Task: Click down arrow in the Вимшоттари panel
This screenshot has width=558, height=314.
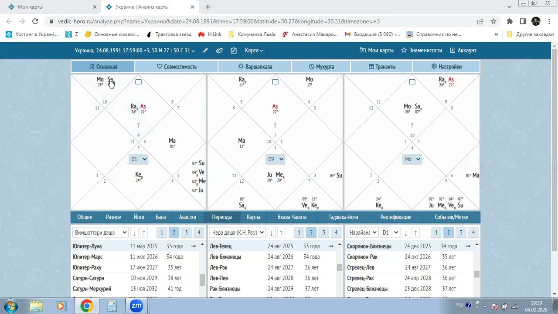Action: 134,233
